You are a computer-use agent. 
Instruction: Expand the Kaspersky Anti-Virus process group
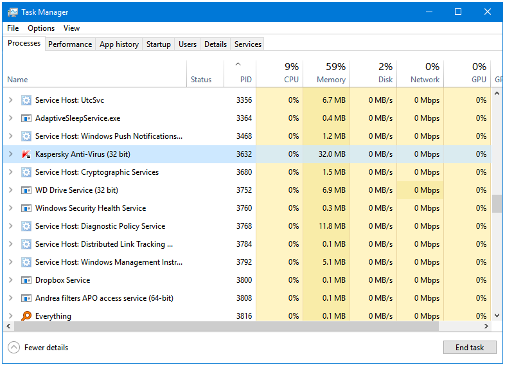click(11, 154)
